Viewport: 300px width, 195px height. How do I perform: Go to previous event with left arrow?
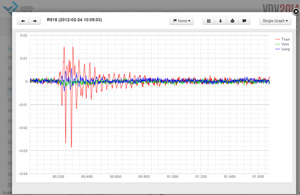pos(23,21)
